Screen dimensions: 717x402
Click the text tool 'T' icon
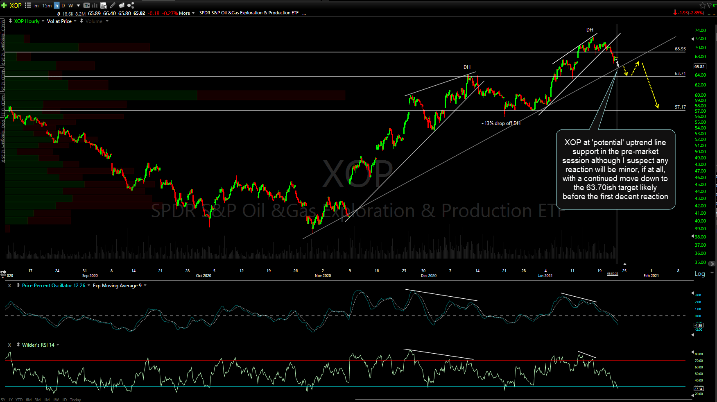[86, 5]
